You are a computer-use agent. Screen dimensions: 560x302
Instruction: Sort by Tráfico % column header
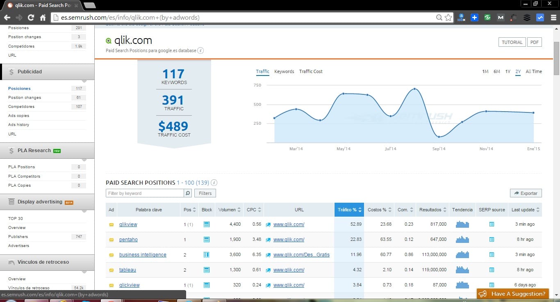[349, 210]
